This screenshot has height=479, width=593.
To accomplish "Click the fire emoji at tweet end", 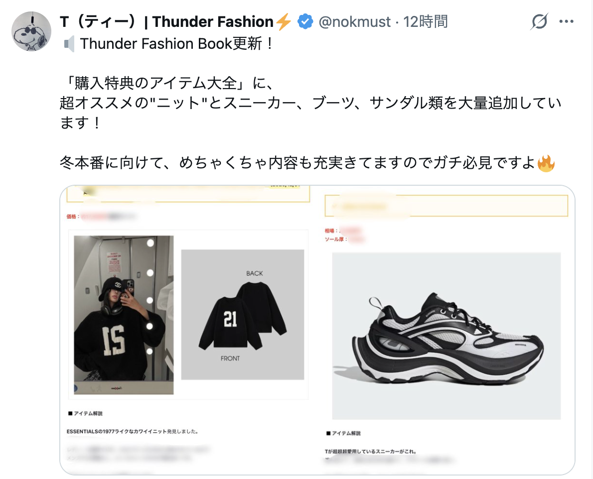I will pos(546,163).
